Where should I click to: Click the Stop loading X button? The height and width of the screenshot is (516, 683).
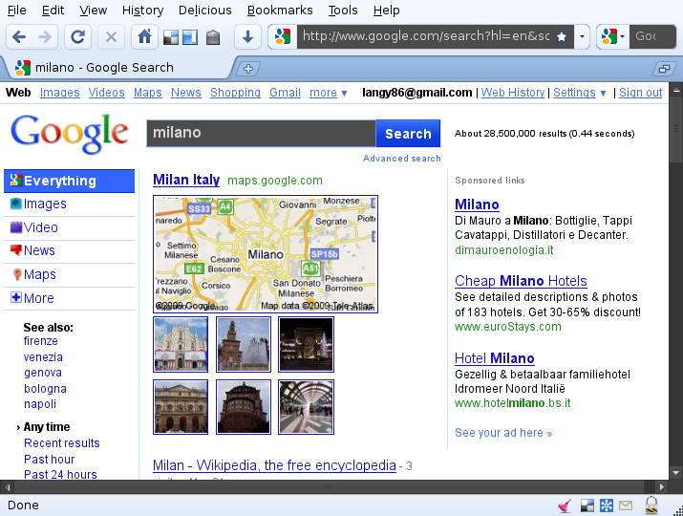(x=111, y=36)
